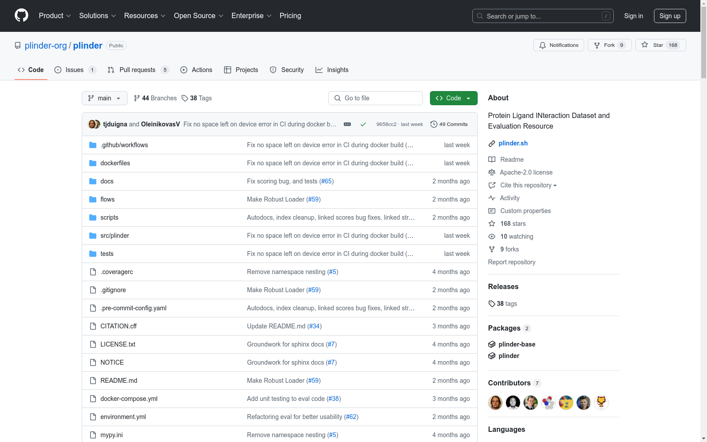Click the .github/workflows folder icon
This screenshot has height=442, width=707.
(x=93, y=145)
